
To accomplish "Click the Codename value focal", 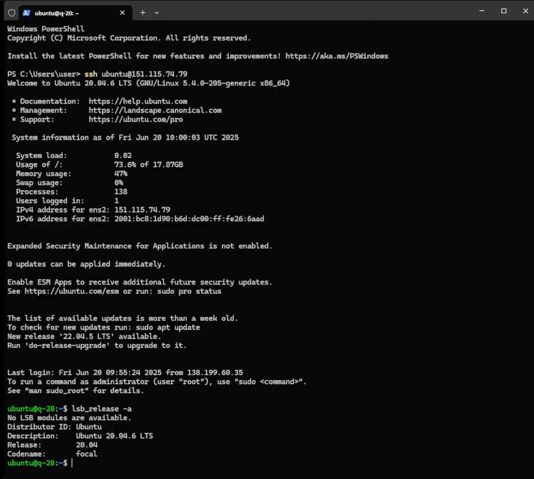I will pyautogui.click(x=87, y=454).
